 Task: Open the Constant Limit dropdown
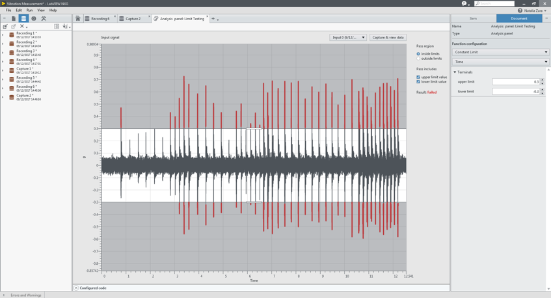500,52
